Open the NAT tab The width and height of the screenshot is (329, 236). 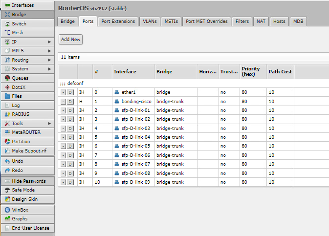coord(261,21)
